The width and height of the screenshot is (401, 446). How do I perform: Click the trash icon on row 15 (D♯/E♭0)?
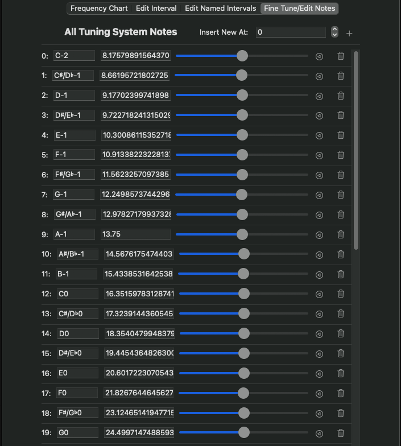pyautogui.click(x=341, y=353)
